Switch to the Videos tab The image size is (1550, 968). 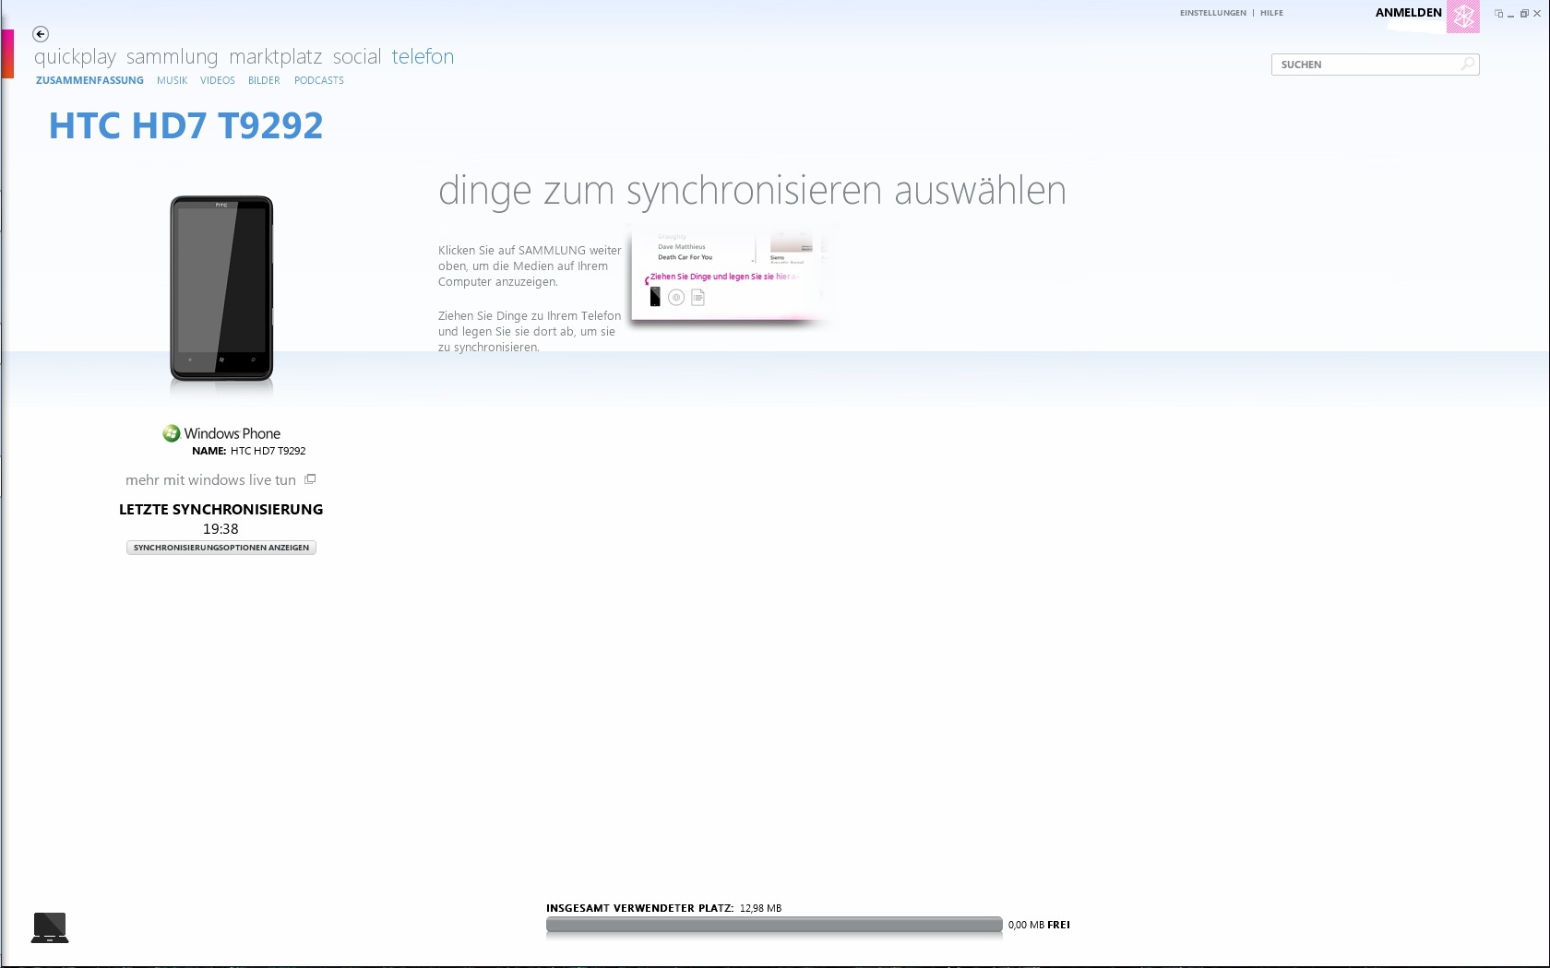pos(218,80)
